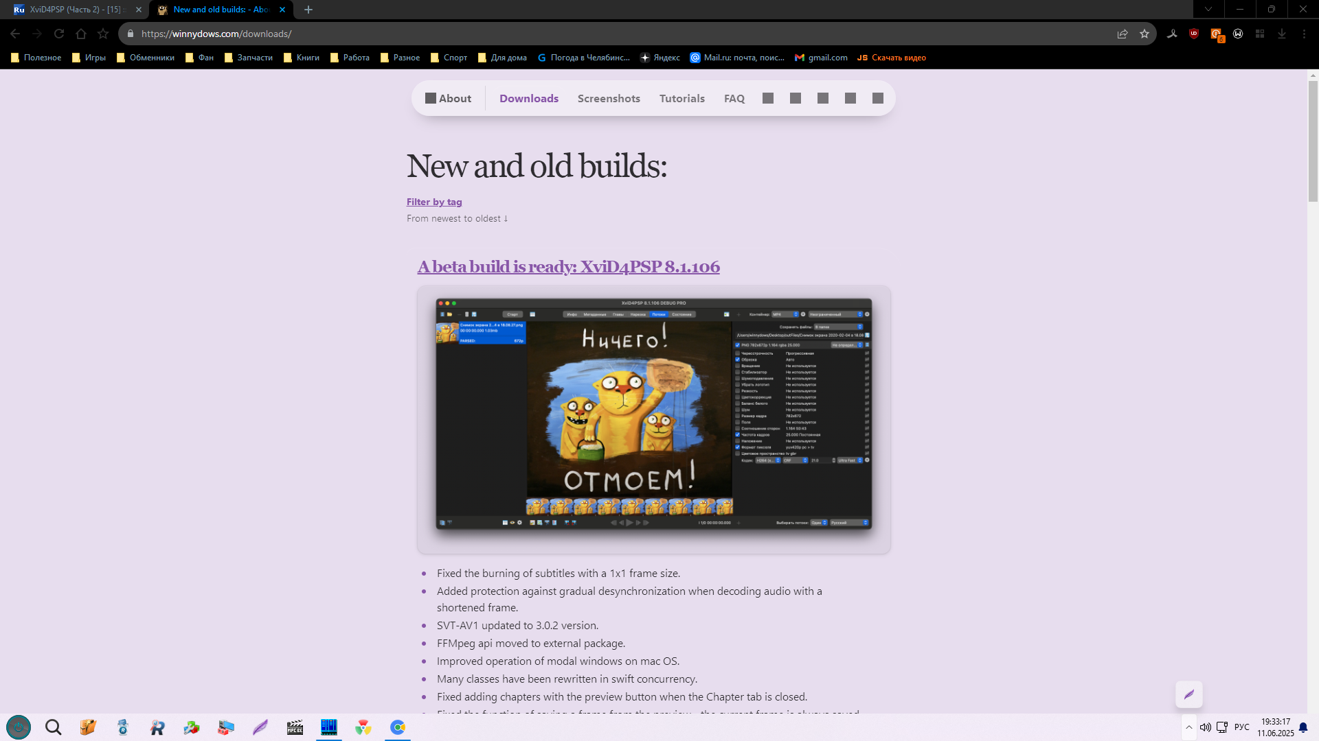Open the browser three-dot menu
1319x741 pixels.
(x=1304, y=34)
